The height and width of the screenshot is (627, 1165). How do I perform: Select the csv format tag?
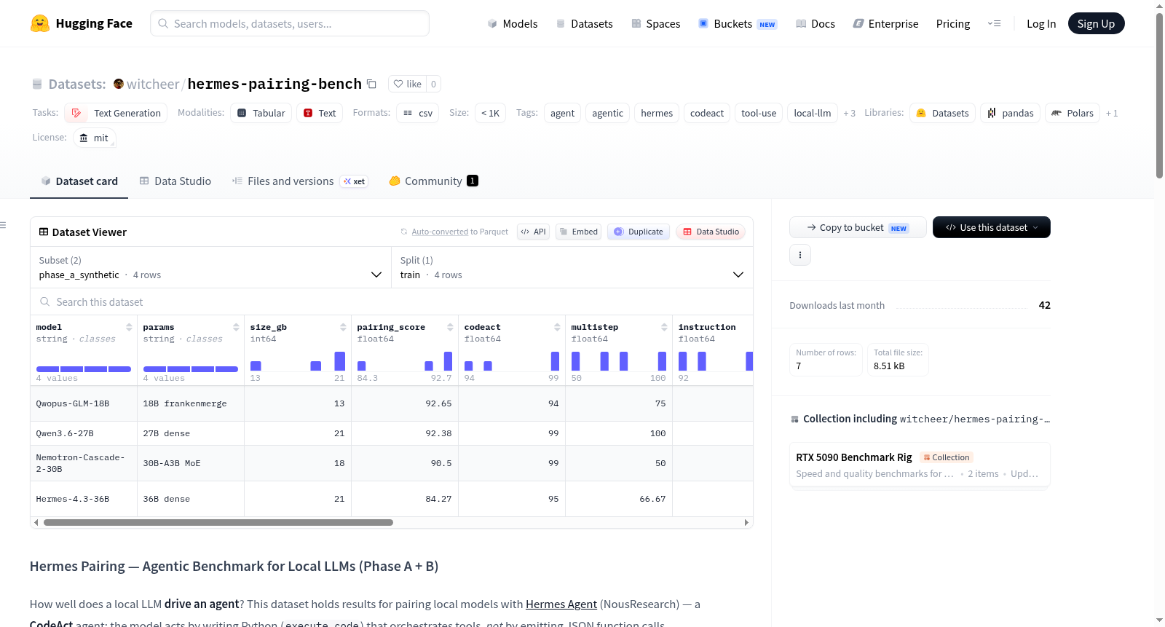coord(418,113)
